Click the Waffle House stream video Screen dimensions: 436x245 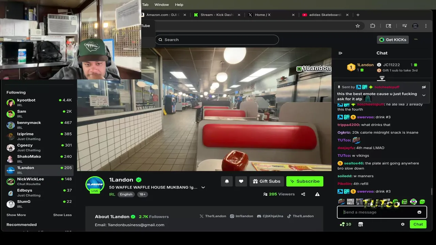coord(204,109)
